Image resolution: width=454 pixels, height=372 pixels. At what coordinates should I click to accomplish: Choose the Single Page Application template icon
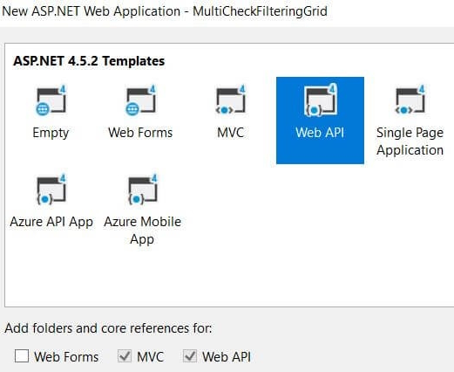(410, 100)
